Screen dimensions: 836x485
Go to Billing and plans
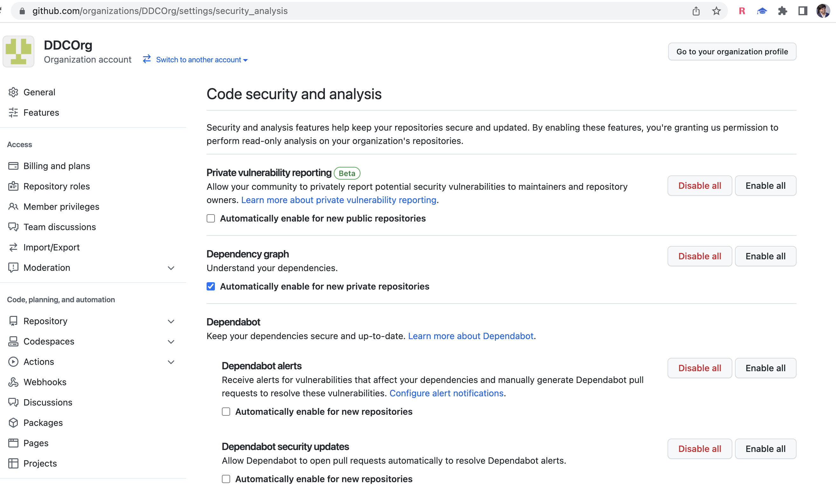coord(57,166)
